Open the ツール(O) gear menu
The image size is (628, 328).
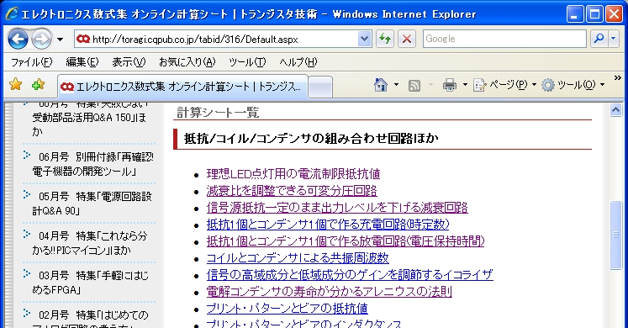pos(573,85)
